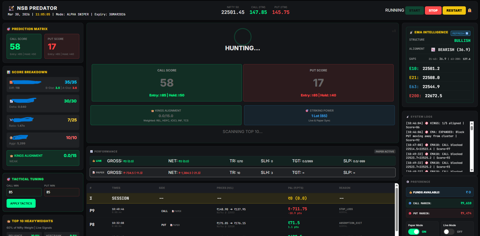Click the APPLY TACTICS button
This screenshot has width=480, height=236.
pyautogui.click(x=21, y=203)
